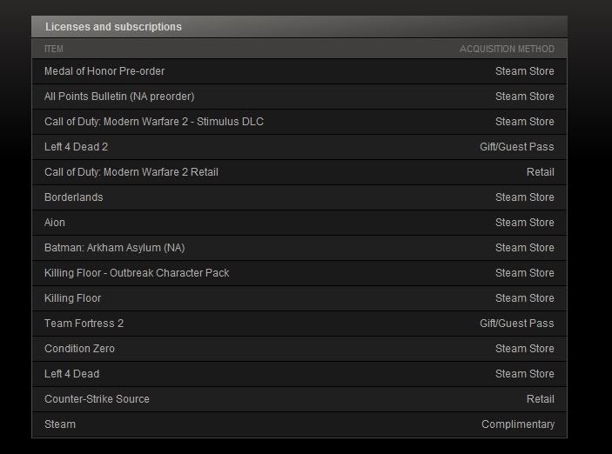This screenshot has height=454, width=612.
Task: Select 'Batman: Arkham Asylum (NA)' item
Action: 114,248
